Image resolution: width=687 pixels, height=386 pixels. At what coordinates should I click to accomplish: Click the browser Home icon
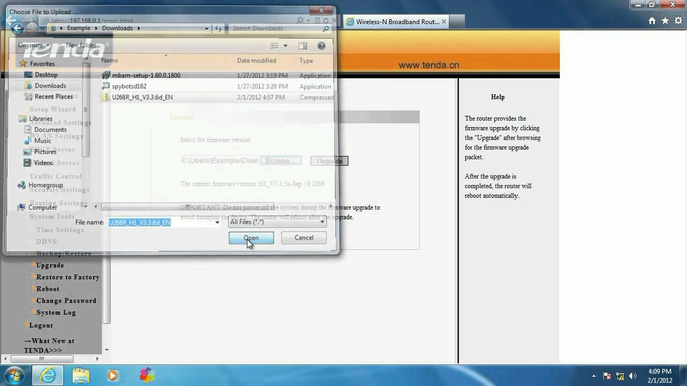(652, 21)
